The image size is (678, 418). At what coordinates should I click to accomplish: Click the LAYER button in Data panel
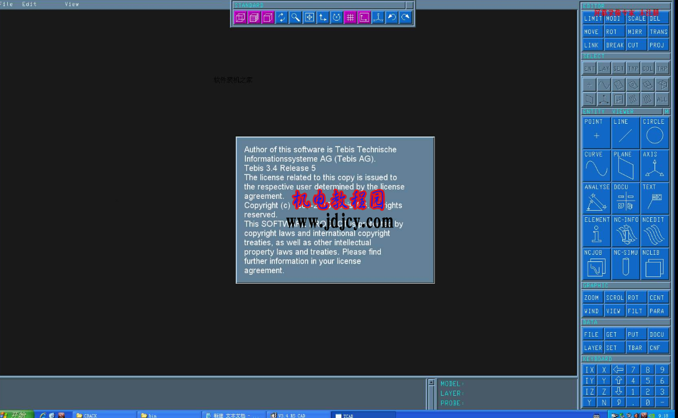[x=593, y=348]
